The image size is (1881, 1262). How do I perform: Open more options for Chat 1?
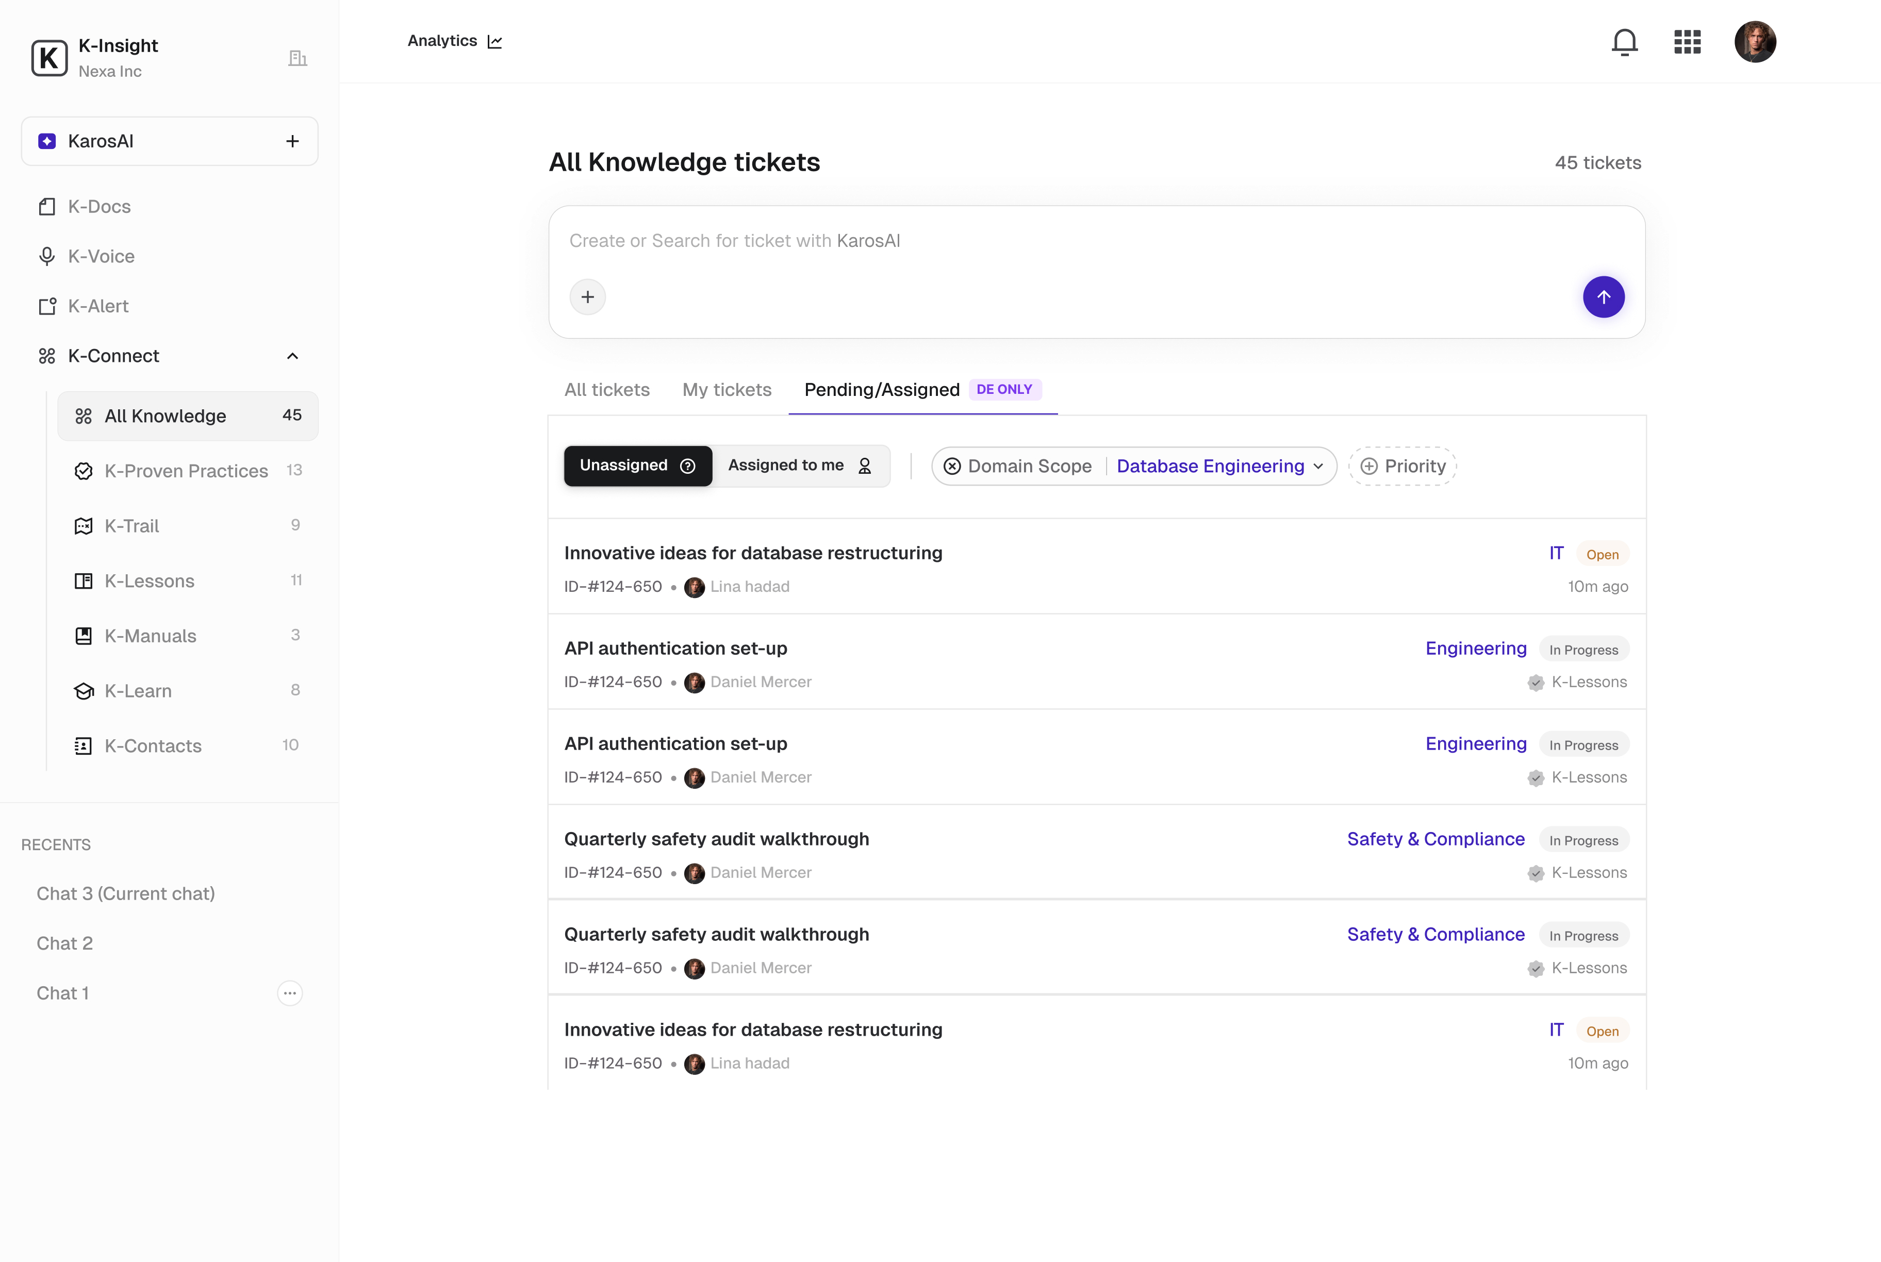tap(290, 994)
